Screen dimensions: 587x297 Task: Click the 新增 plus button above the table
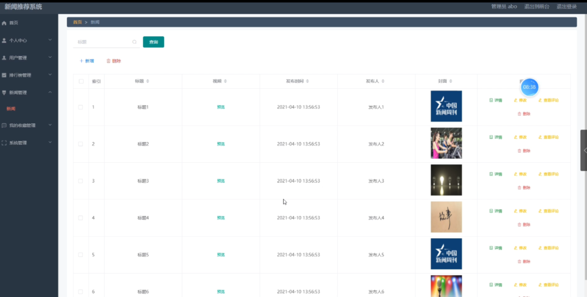(x=87, y=61)
